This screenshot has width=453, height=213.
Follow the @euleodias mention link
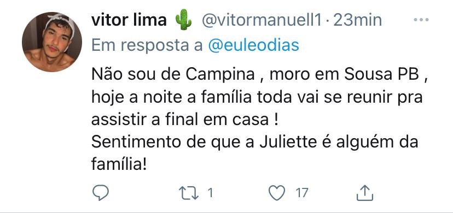point(253,46)
